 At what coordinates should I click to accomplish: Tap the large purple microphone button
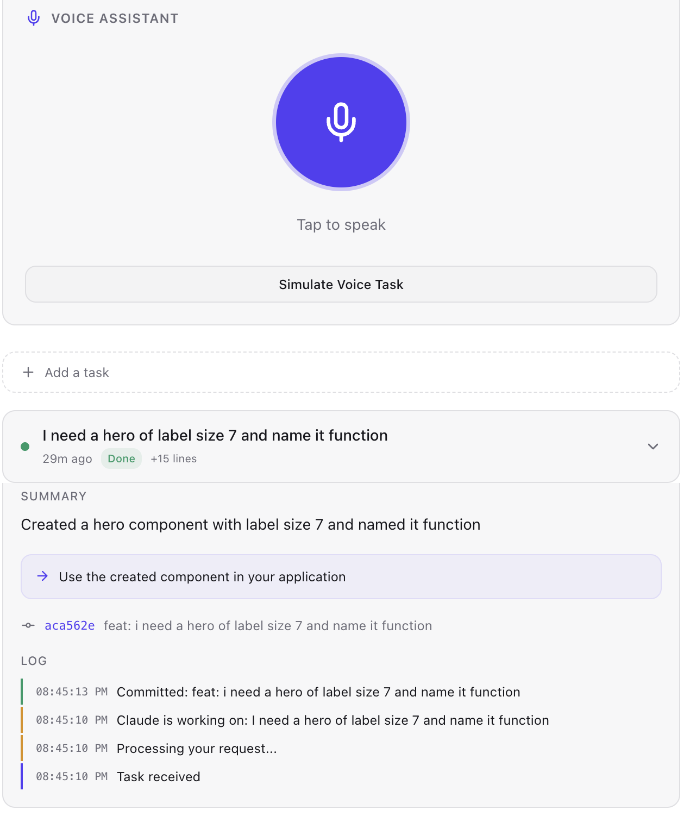click(341, 122)
